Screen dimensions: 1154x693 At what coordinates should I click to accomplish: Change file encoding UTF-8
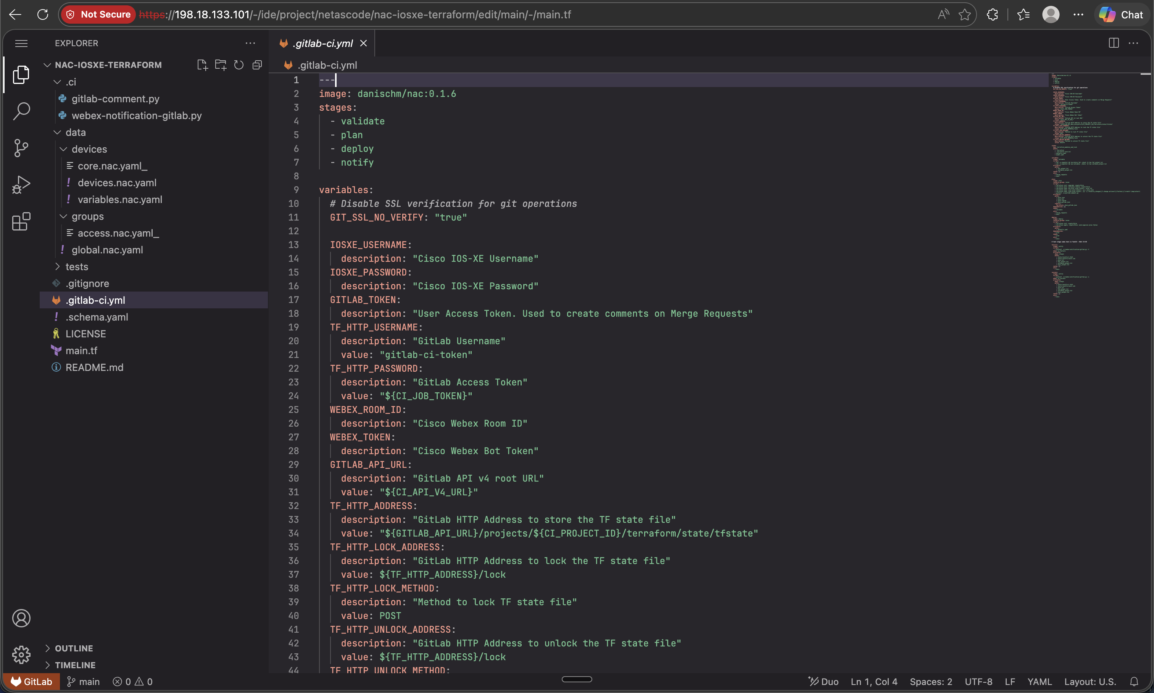click(x=978, y=681)
